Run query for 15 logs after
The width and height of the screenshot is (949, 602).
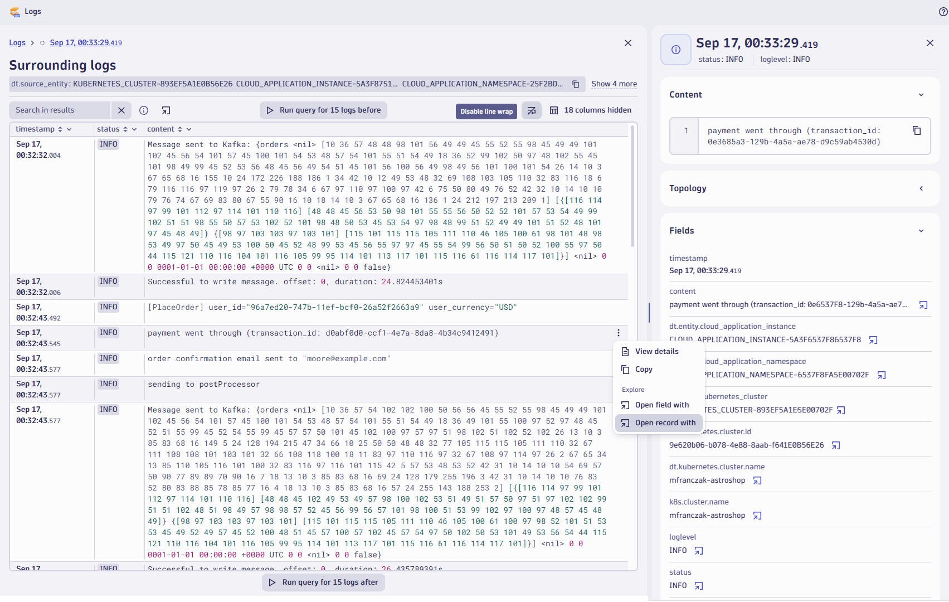(323, 582)
